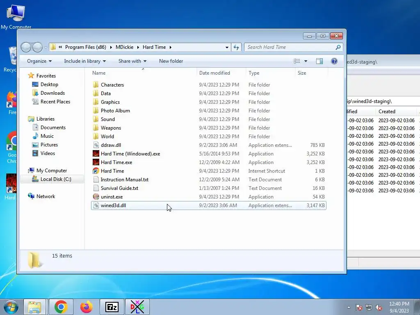The height and width of the screenshot is (315, 420).
Task: Open the recent pages dropdown arrow
Action: tap(46, 48)
